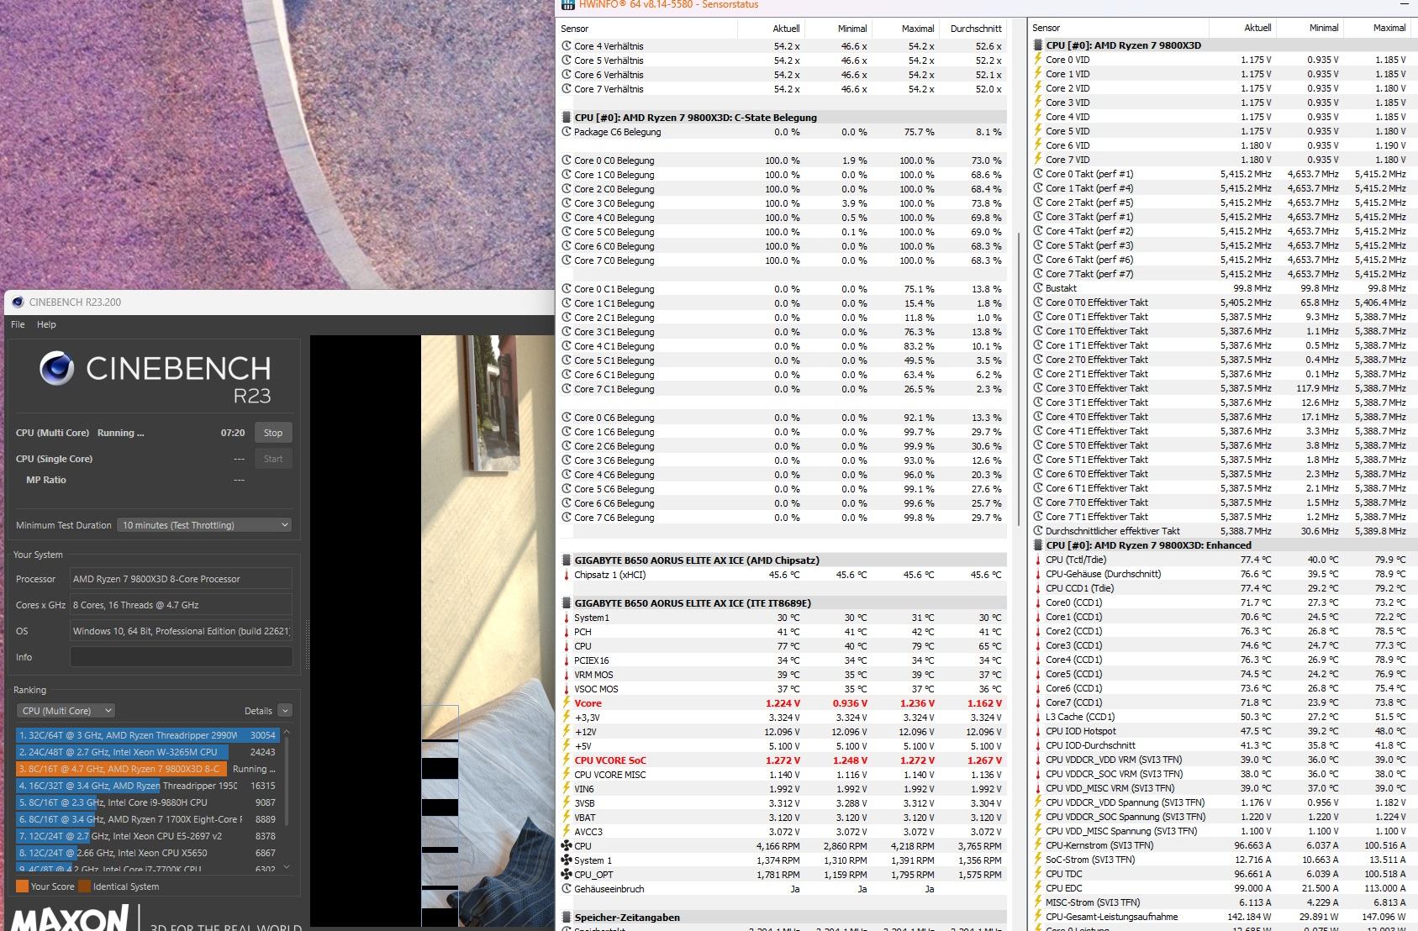The image size is (1418, 931).
Task: Click the orange Your Score legend swatch
Action: point(22,886)
